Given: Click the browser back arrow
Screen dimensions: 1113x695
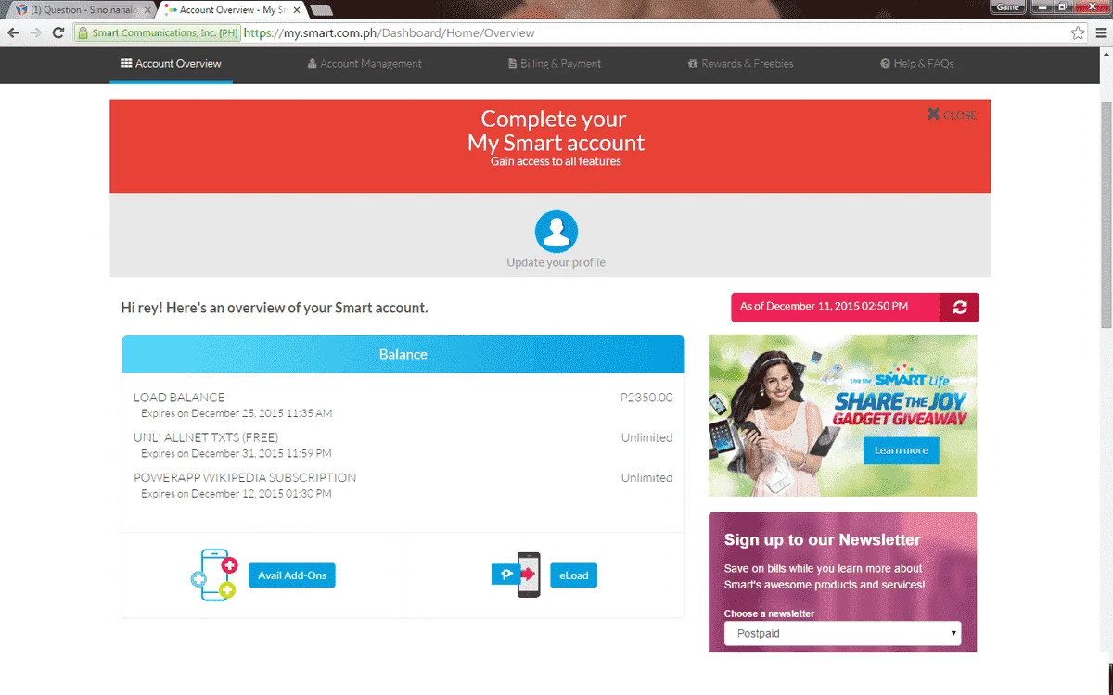Looking at the screenshot, I should (x=13, y=32).
